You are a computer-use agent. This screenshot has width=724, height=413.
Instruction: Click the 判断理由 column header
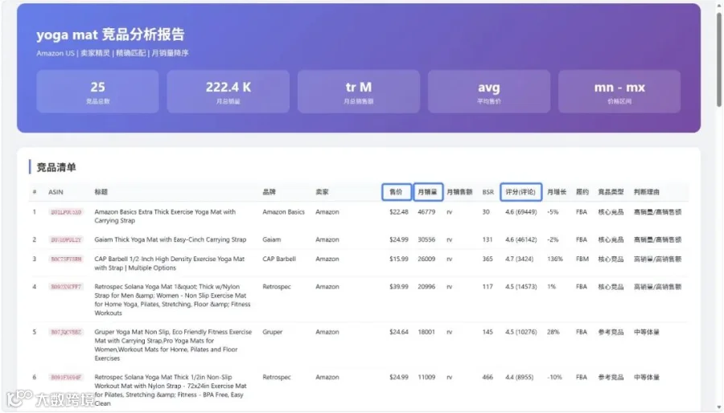point(647,192)
